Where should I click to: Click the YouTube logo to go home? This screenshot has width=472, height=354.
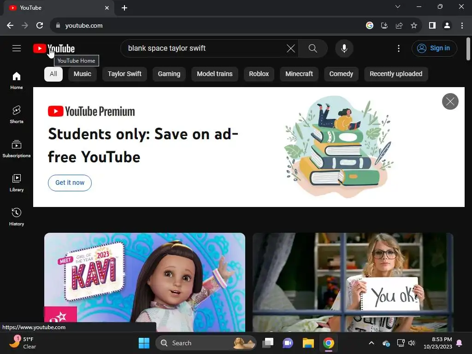click(54, 48)
